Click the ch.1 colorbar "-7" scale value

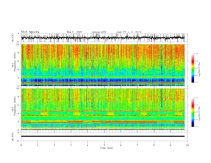pos(197,83)
